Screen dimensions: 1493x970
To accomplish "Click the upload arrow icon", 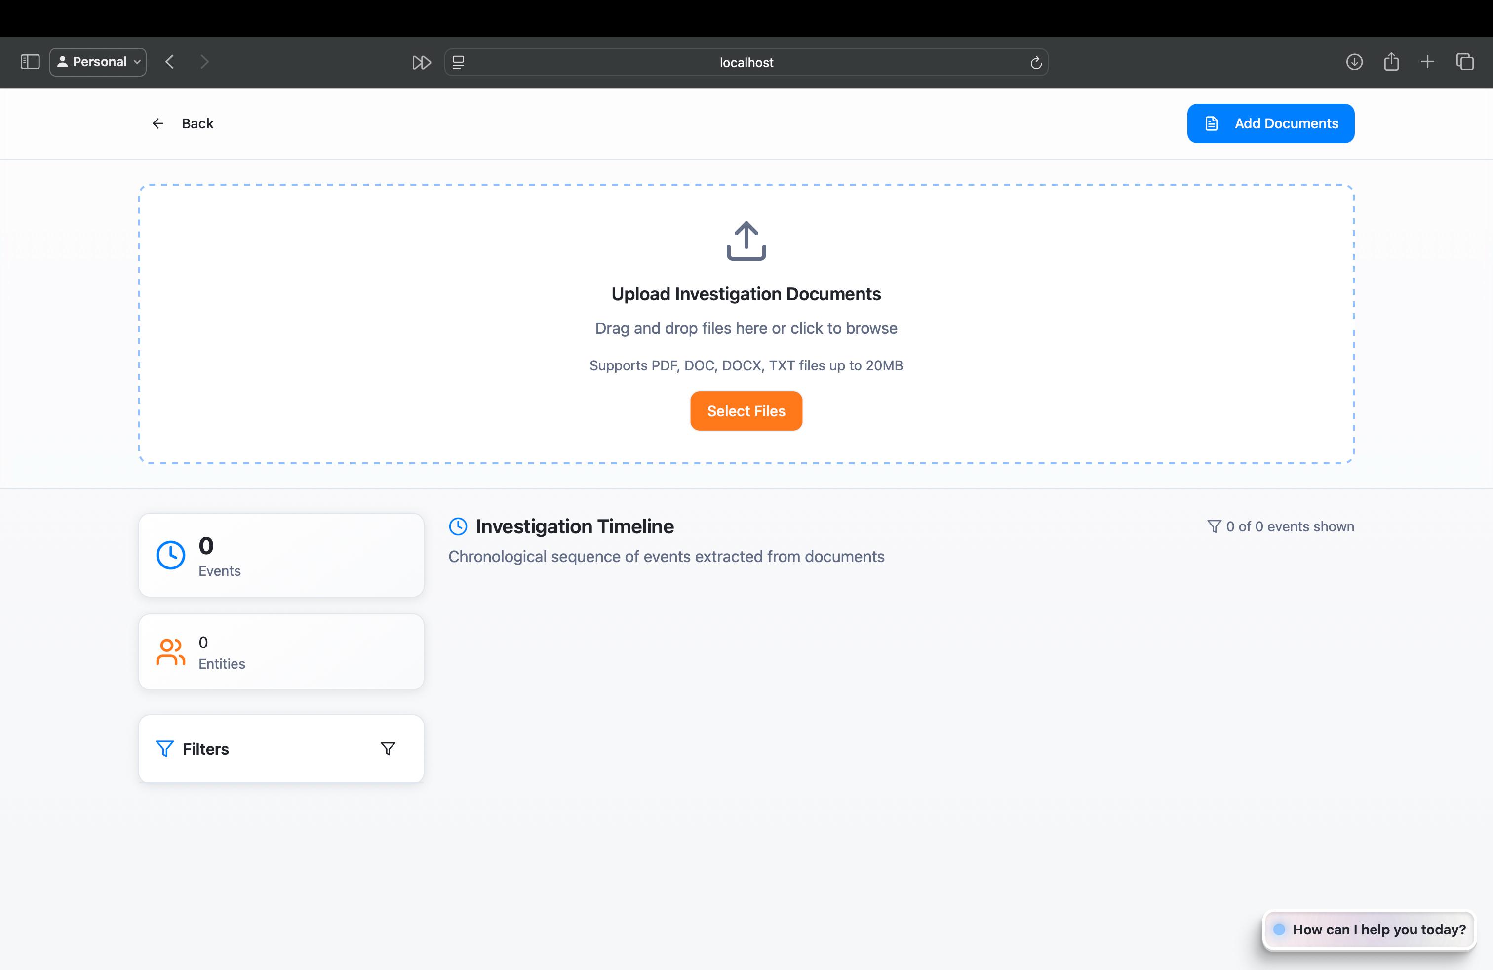I will (746, 241).
